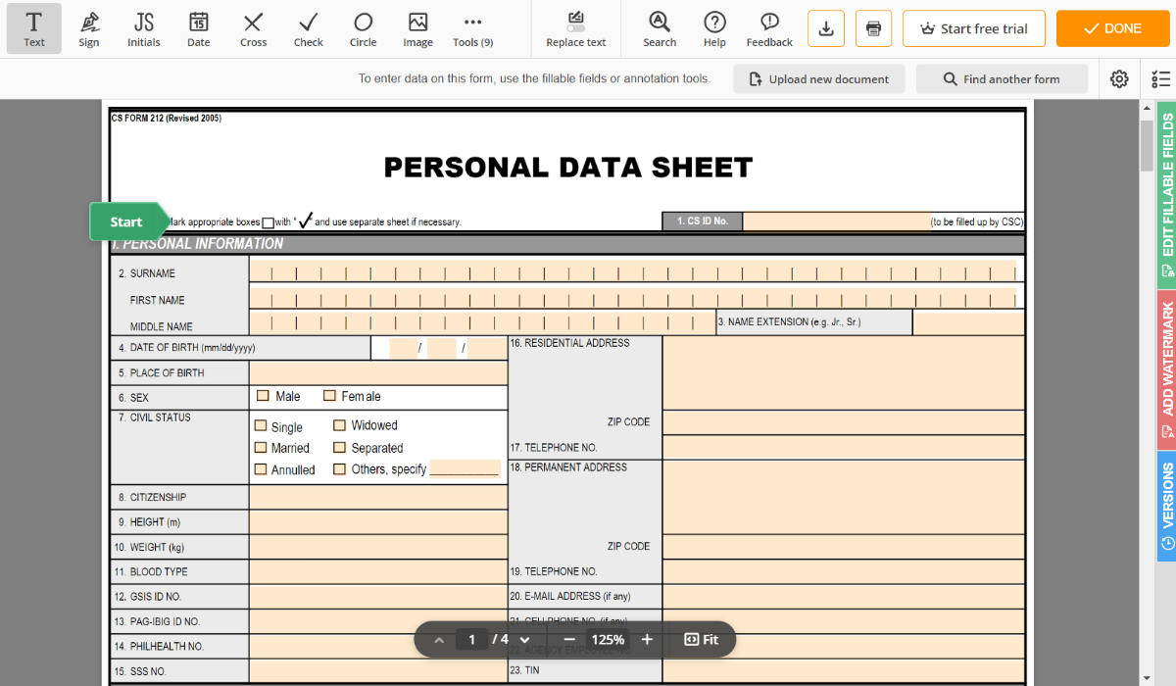Open the Image insert tool

[417, 28]
